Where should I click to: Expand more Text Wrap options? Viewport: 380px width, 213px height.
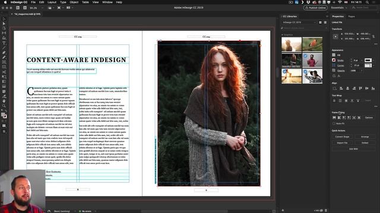[x=376, y=106]
